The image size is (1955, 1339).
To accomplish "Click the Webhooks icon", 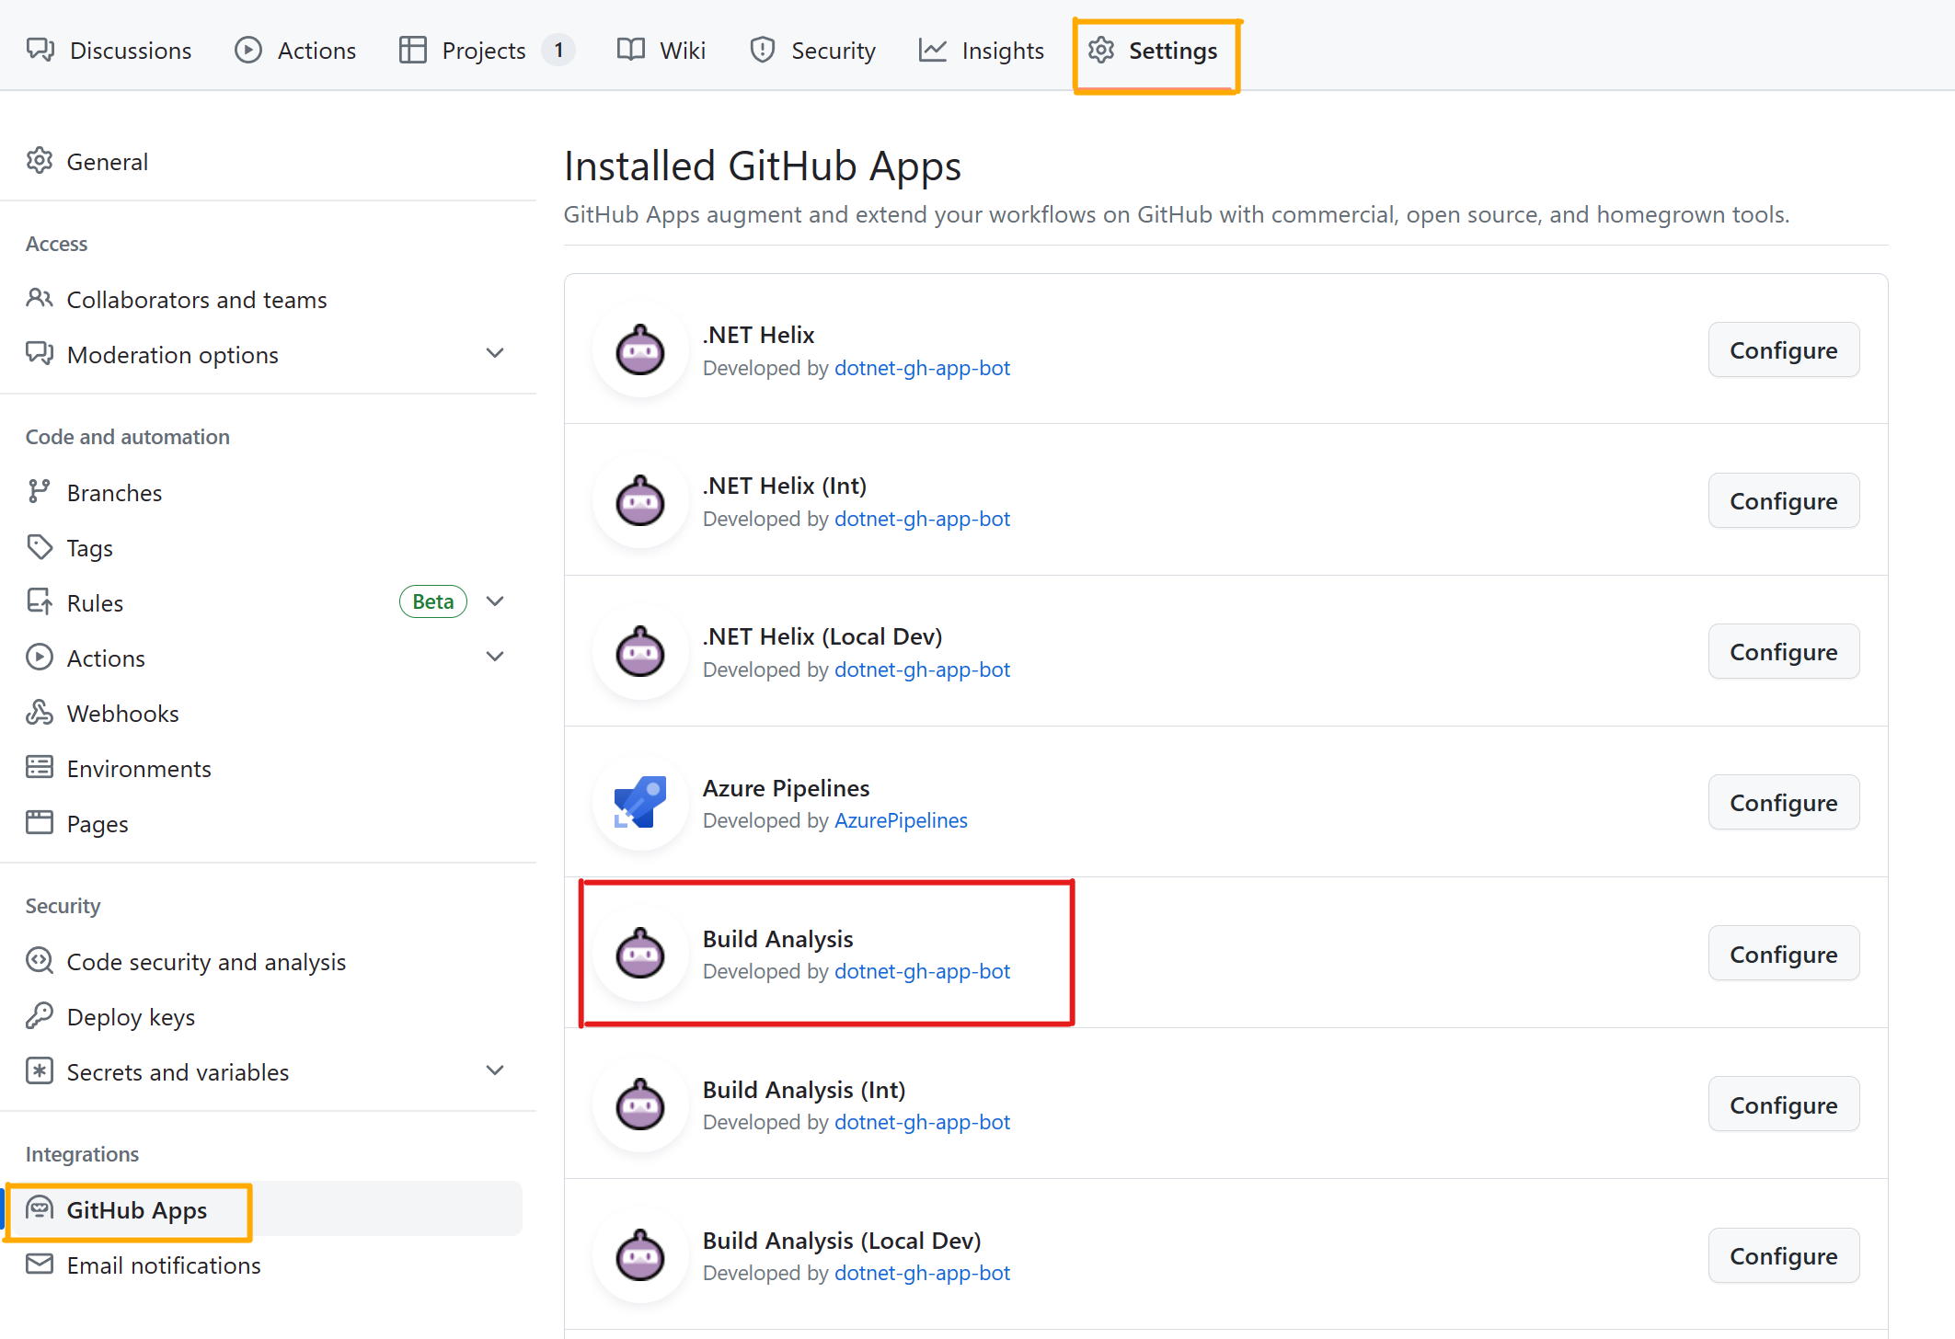I will [40, 713].
